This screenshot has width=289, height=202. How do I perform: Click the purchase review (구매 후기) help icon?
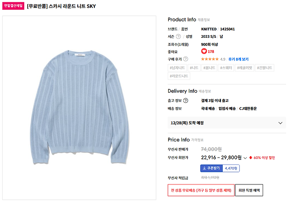pyautogui.click(x=186, y=59)
